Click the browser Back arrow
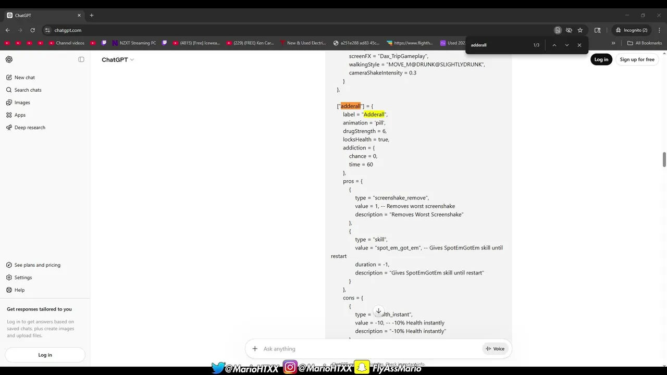Screen dimensions: 667x375 8,30
